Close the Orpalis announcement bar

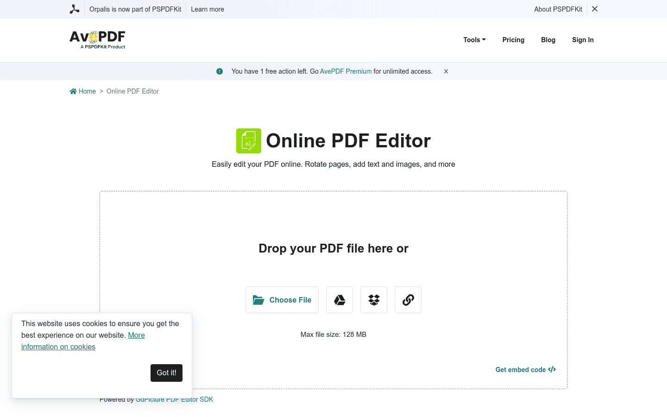click(594, 9)
